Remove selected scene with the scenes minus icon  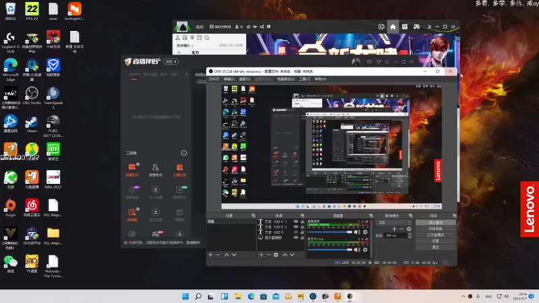pyautogui.click(x=218, y=255)
